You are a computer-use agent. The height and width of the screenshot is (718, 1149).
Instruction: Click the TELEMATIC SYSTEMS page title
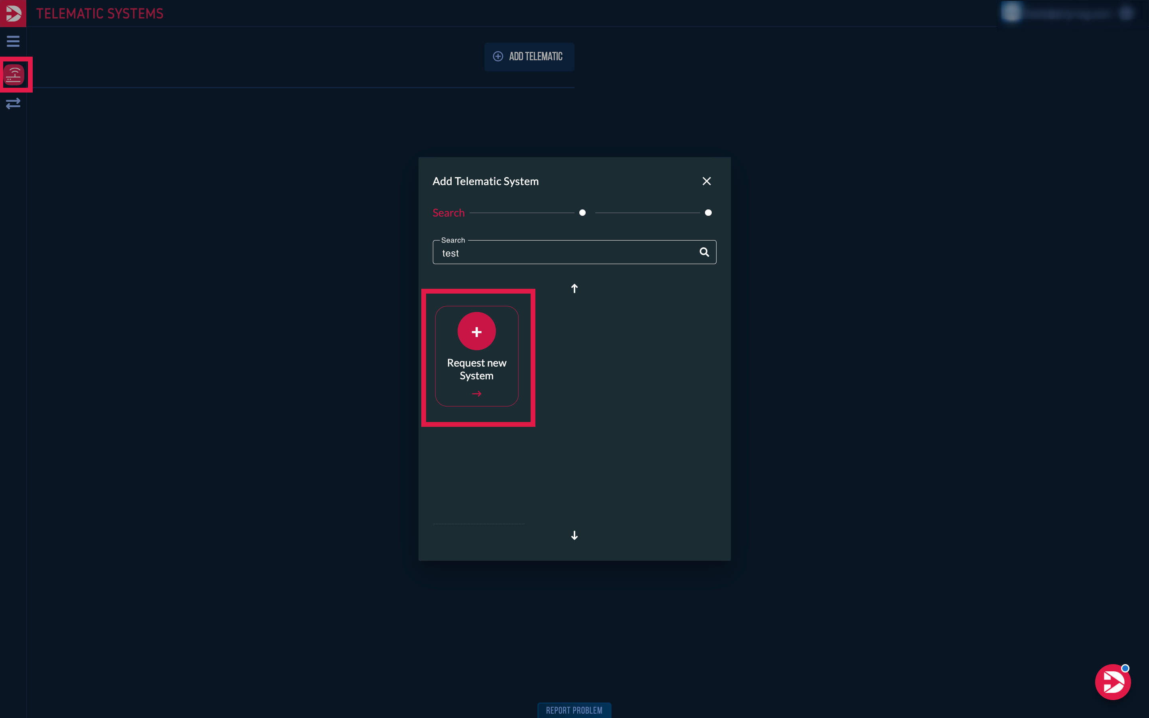point(100,13)
